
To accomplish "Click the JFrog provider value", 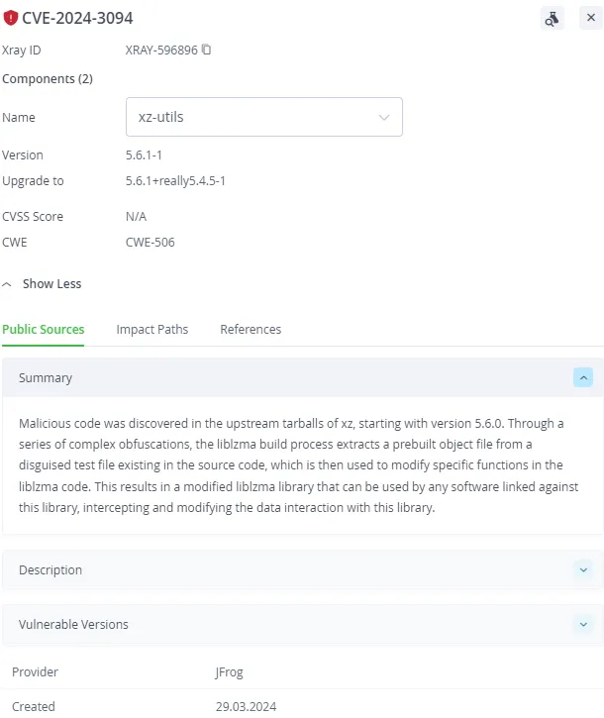I will (229, 672).
